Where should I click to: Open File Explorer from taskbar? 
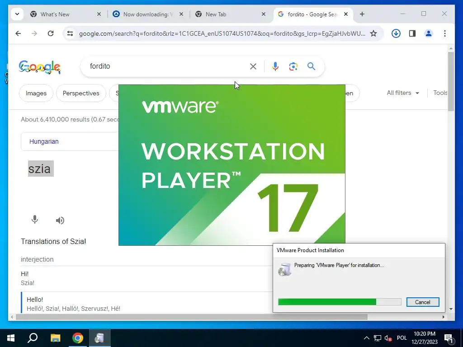[x=55, y=338]
